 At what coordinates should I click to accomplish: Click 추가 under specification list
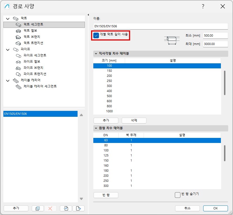coord(16,209)
